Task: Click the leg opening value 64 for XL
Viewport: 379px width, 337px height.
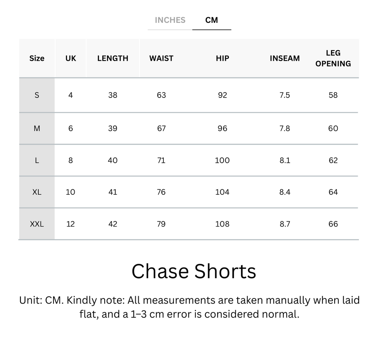Action: (x=333, y=192)
